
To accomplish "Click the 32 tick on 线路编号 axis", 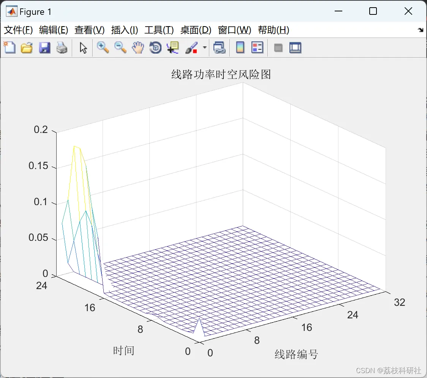I will [400, 302].
